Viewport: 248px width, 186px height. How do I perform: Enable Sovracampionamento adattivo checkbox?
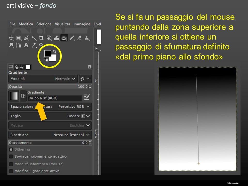click(11, 157)
